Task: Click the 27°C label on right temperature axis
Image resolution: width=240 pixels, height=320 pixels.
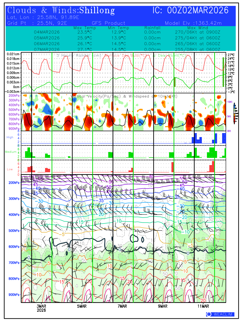Action: (231, 55)
